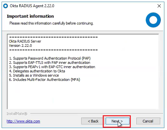Viewport: 167px width, 130px height.
Task: Click the InstallMate® label
Action: [17, 114]
